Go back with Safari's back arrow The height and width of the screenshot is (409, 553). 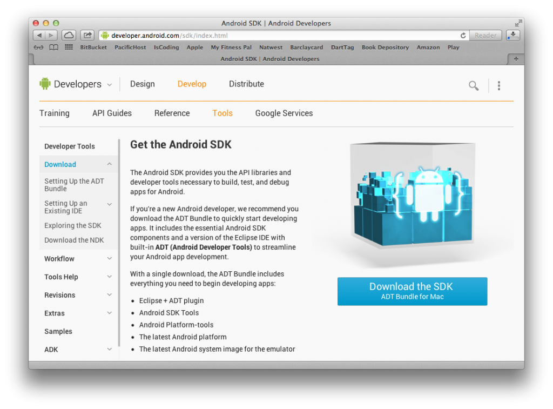39,35
